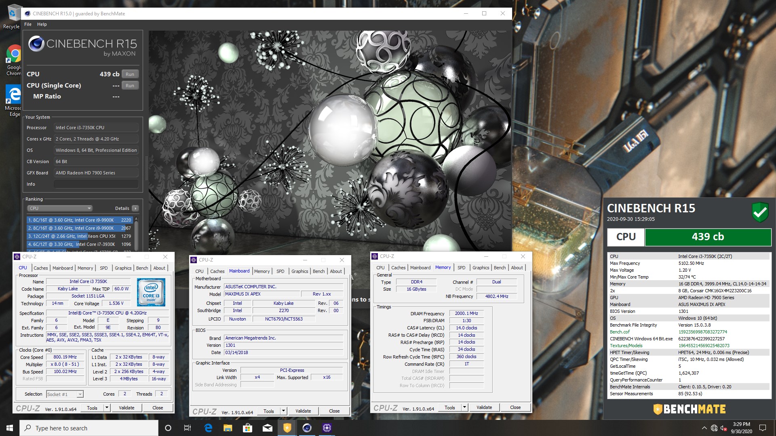Click the ranking list scrollbar
776x436 pixels.
click(x=136, y=234)
